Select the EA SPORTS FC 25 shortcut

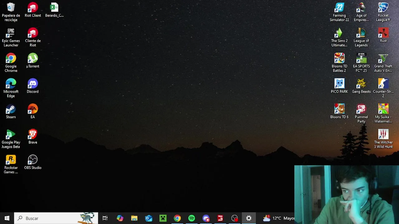coord(361,63)
